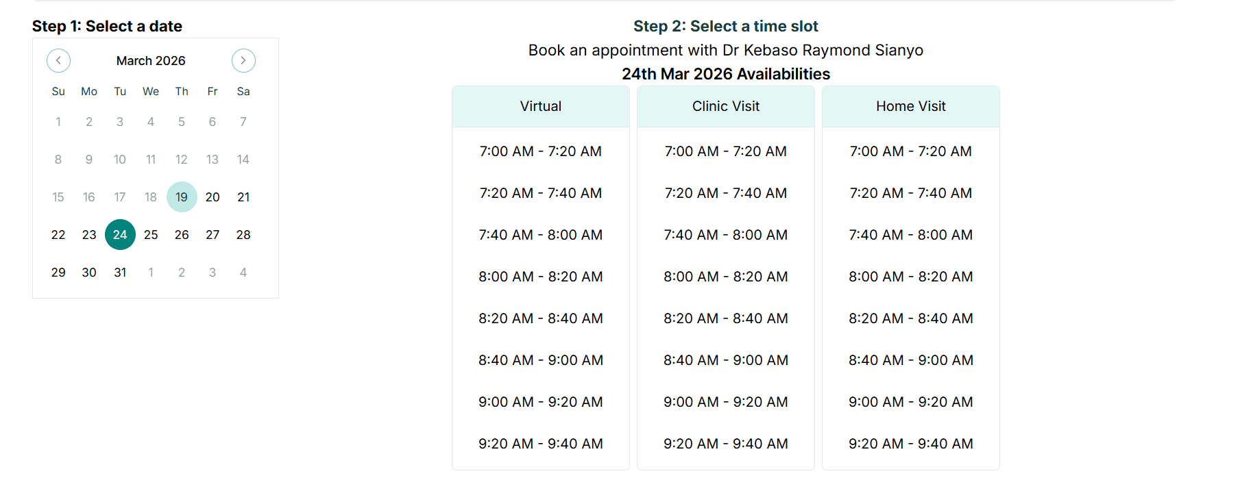Pick March 31 from the calendar
Image resolution: width=1251 pixels, height=491 pixels.
[120, 272]
